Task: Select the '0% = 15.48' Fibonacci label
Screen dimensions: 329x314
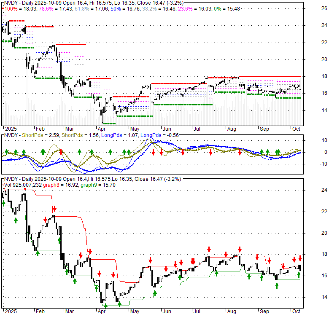Action: (x=227, y=9)
